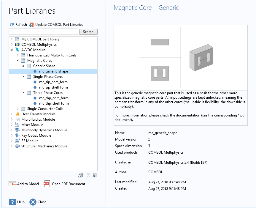
Task: Expand My COMSOL part library node
Action: pyautogui.click(x=12, y=39)
